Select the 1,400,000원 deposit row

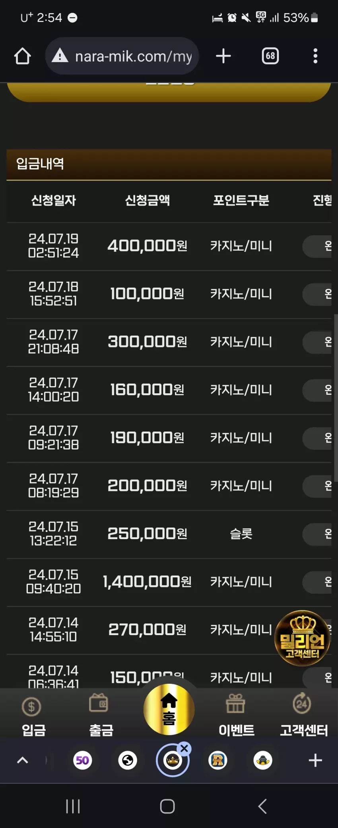[169, 582]
